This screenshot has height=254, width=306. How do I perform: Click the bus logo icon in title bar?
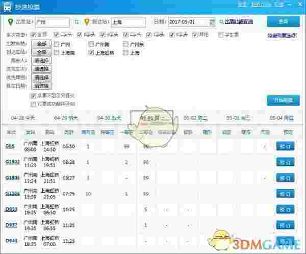[x=8, y=7]
